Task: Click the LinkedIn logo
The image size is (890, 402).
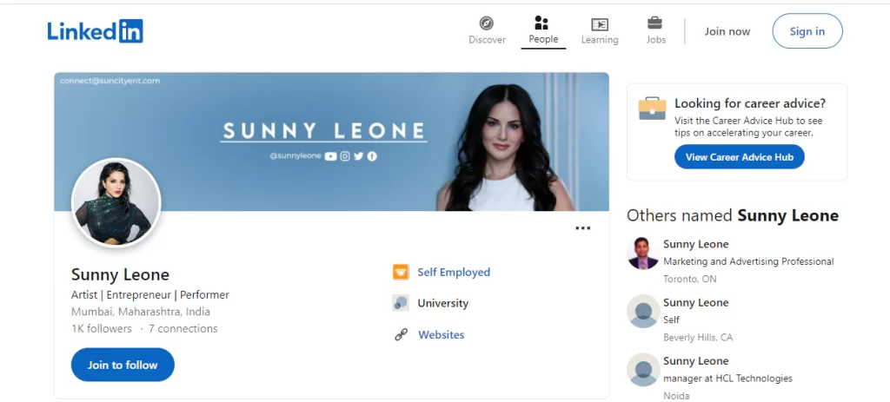Action: pyautogui.click(x=95, y=32)
